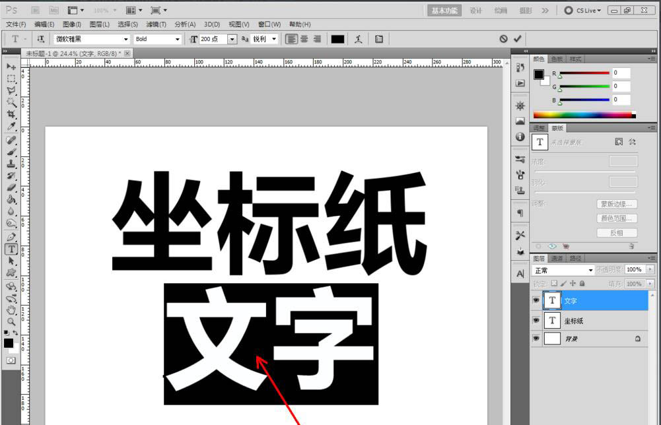The image size is (661, 425).
Task: Select the 文字 layer thumbnail
Action: (552, 300)
